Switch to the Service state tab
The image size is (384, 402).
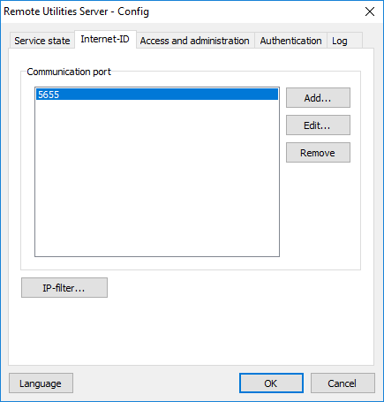coord(42,41)
